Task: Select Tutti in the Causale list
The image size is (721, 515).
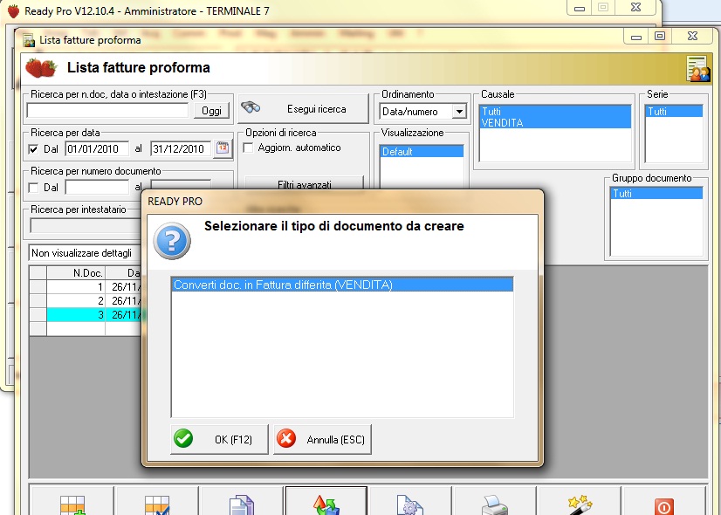Action: (x=555, y=111)
